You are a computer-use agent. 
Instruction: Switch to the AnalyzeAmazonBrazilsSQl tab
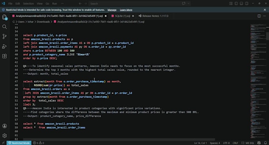point(59,16)
